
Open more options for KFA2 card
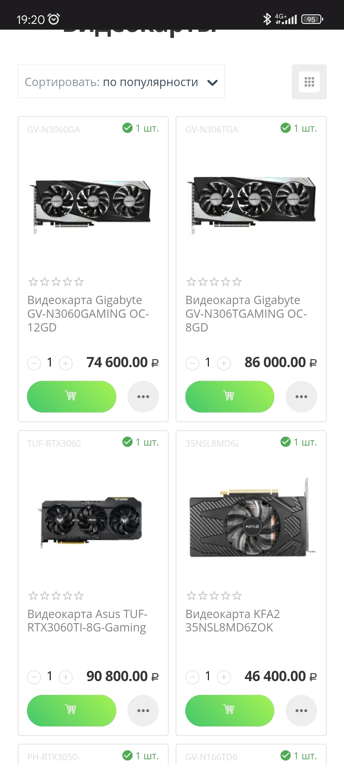tap(301, 710)
